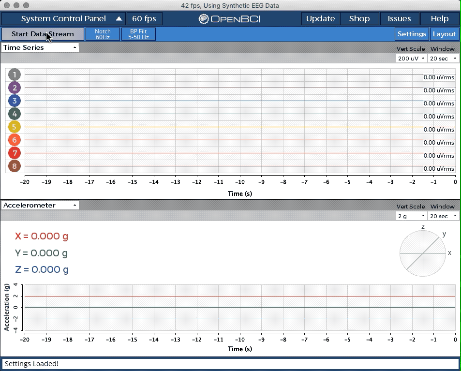Change the BP Filt 5-50 Hz setting

point(138,34)
